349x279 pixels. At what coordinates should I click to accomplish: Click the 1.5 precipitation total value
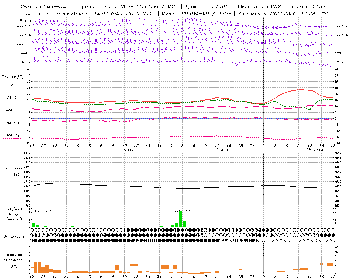pyautogui.click(x=188, y=211)
